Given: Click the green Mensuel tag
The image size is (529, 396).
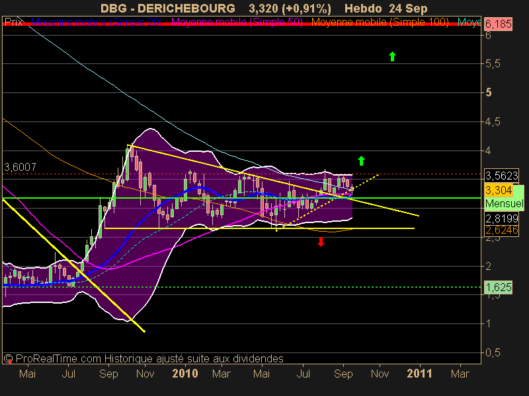Looking at the screenshot, I should coord(504,204).
